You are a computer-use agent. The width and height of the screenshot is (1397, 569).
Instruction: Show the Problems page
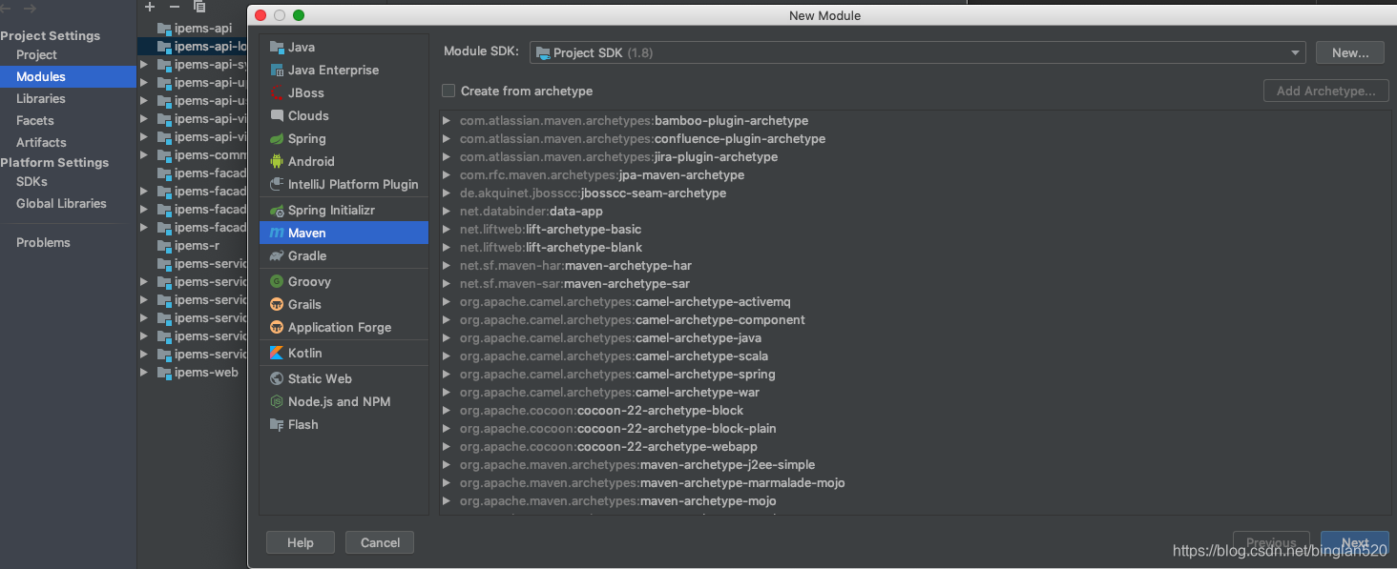tap(43, 242)
